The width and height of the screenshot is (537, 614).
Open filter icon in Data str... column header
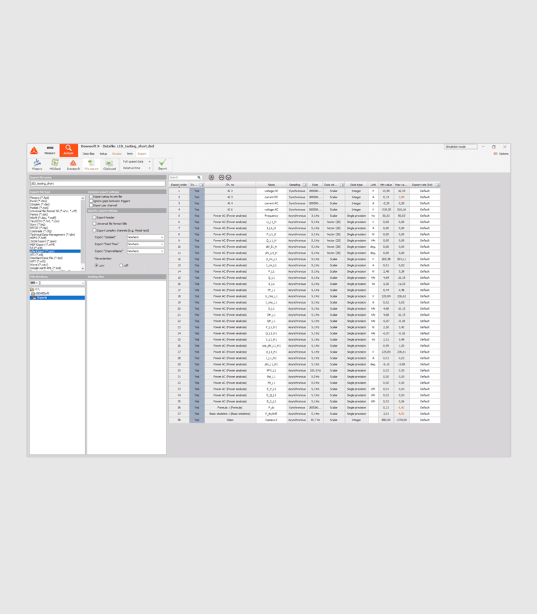(342, 185)
